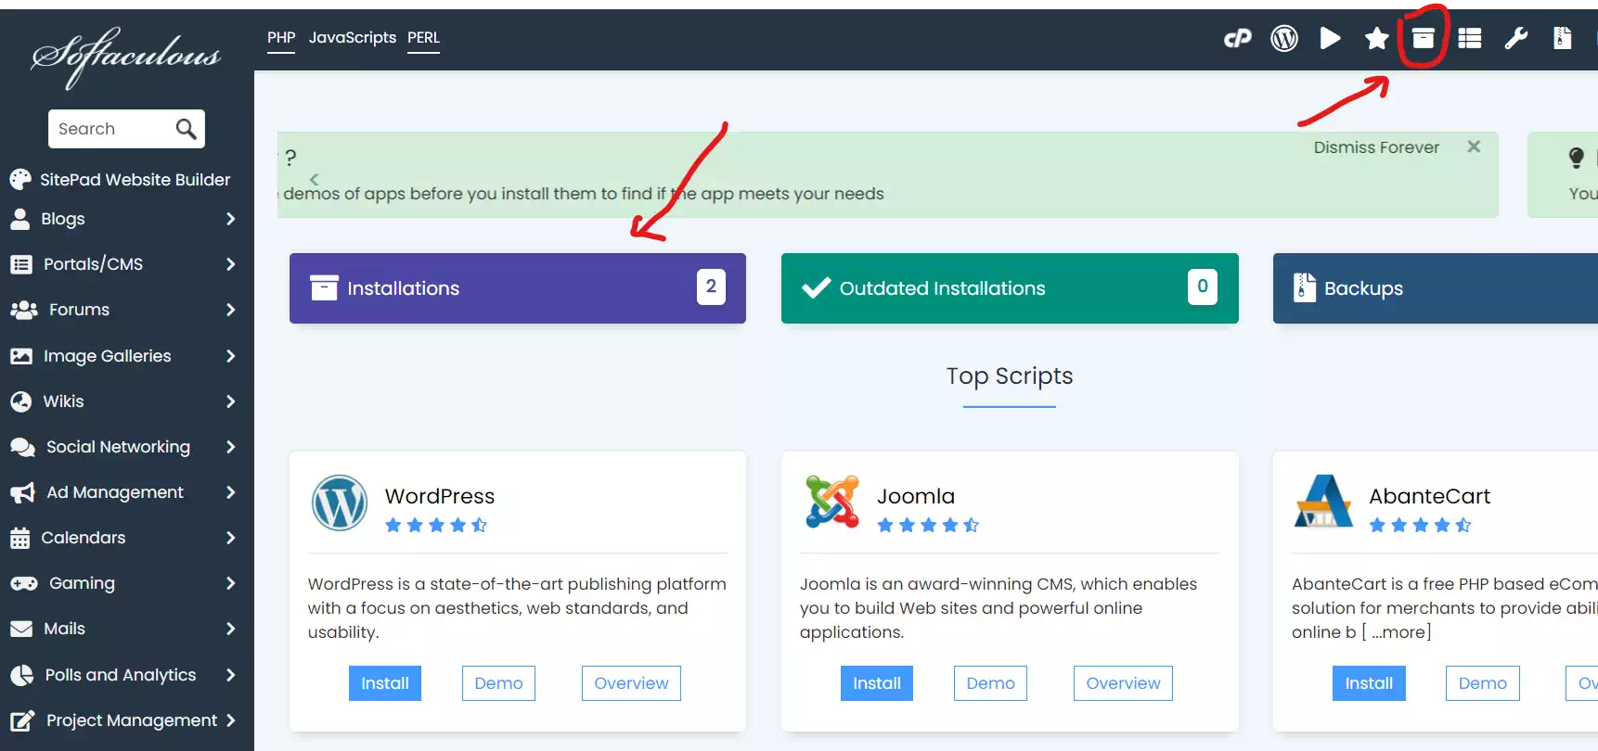Click the WordPress logo in Top Scripts
Image resolution: width=1598 pixels, height=751 pixels.
coord(340,503)
